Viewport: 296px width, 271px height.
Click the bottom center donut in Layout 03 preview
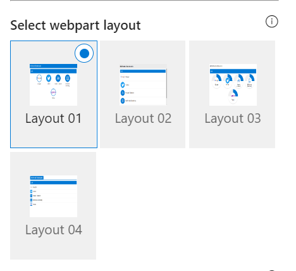[x=233, y=96]
